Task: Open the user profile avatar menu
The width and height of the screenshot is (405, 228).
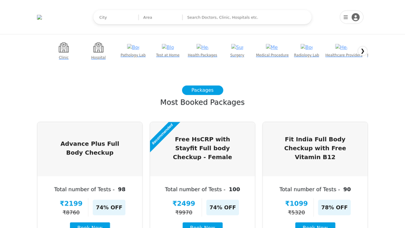Action: pos(355,17)
